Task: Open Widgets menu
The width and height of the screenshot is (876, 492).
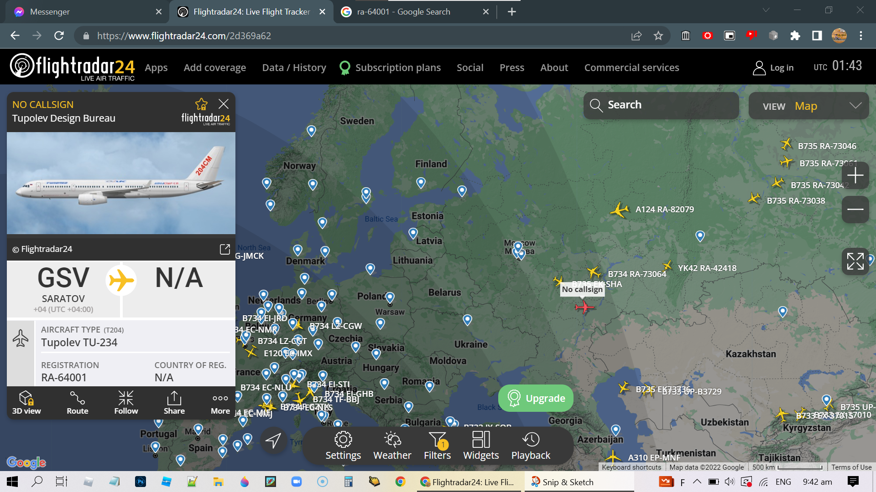Action: tap(481, 446)
